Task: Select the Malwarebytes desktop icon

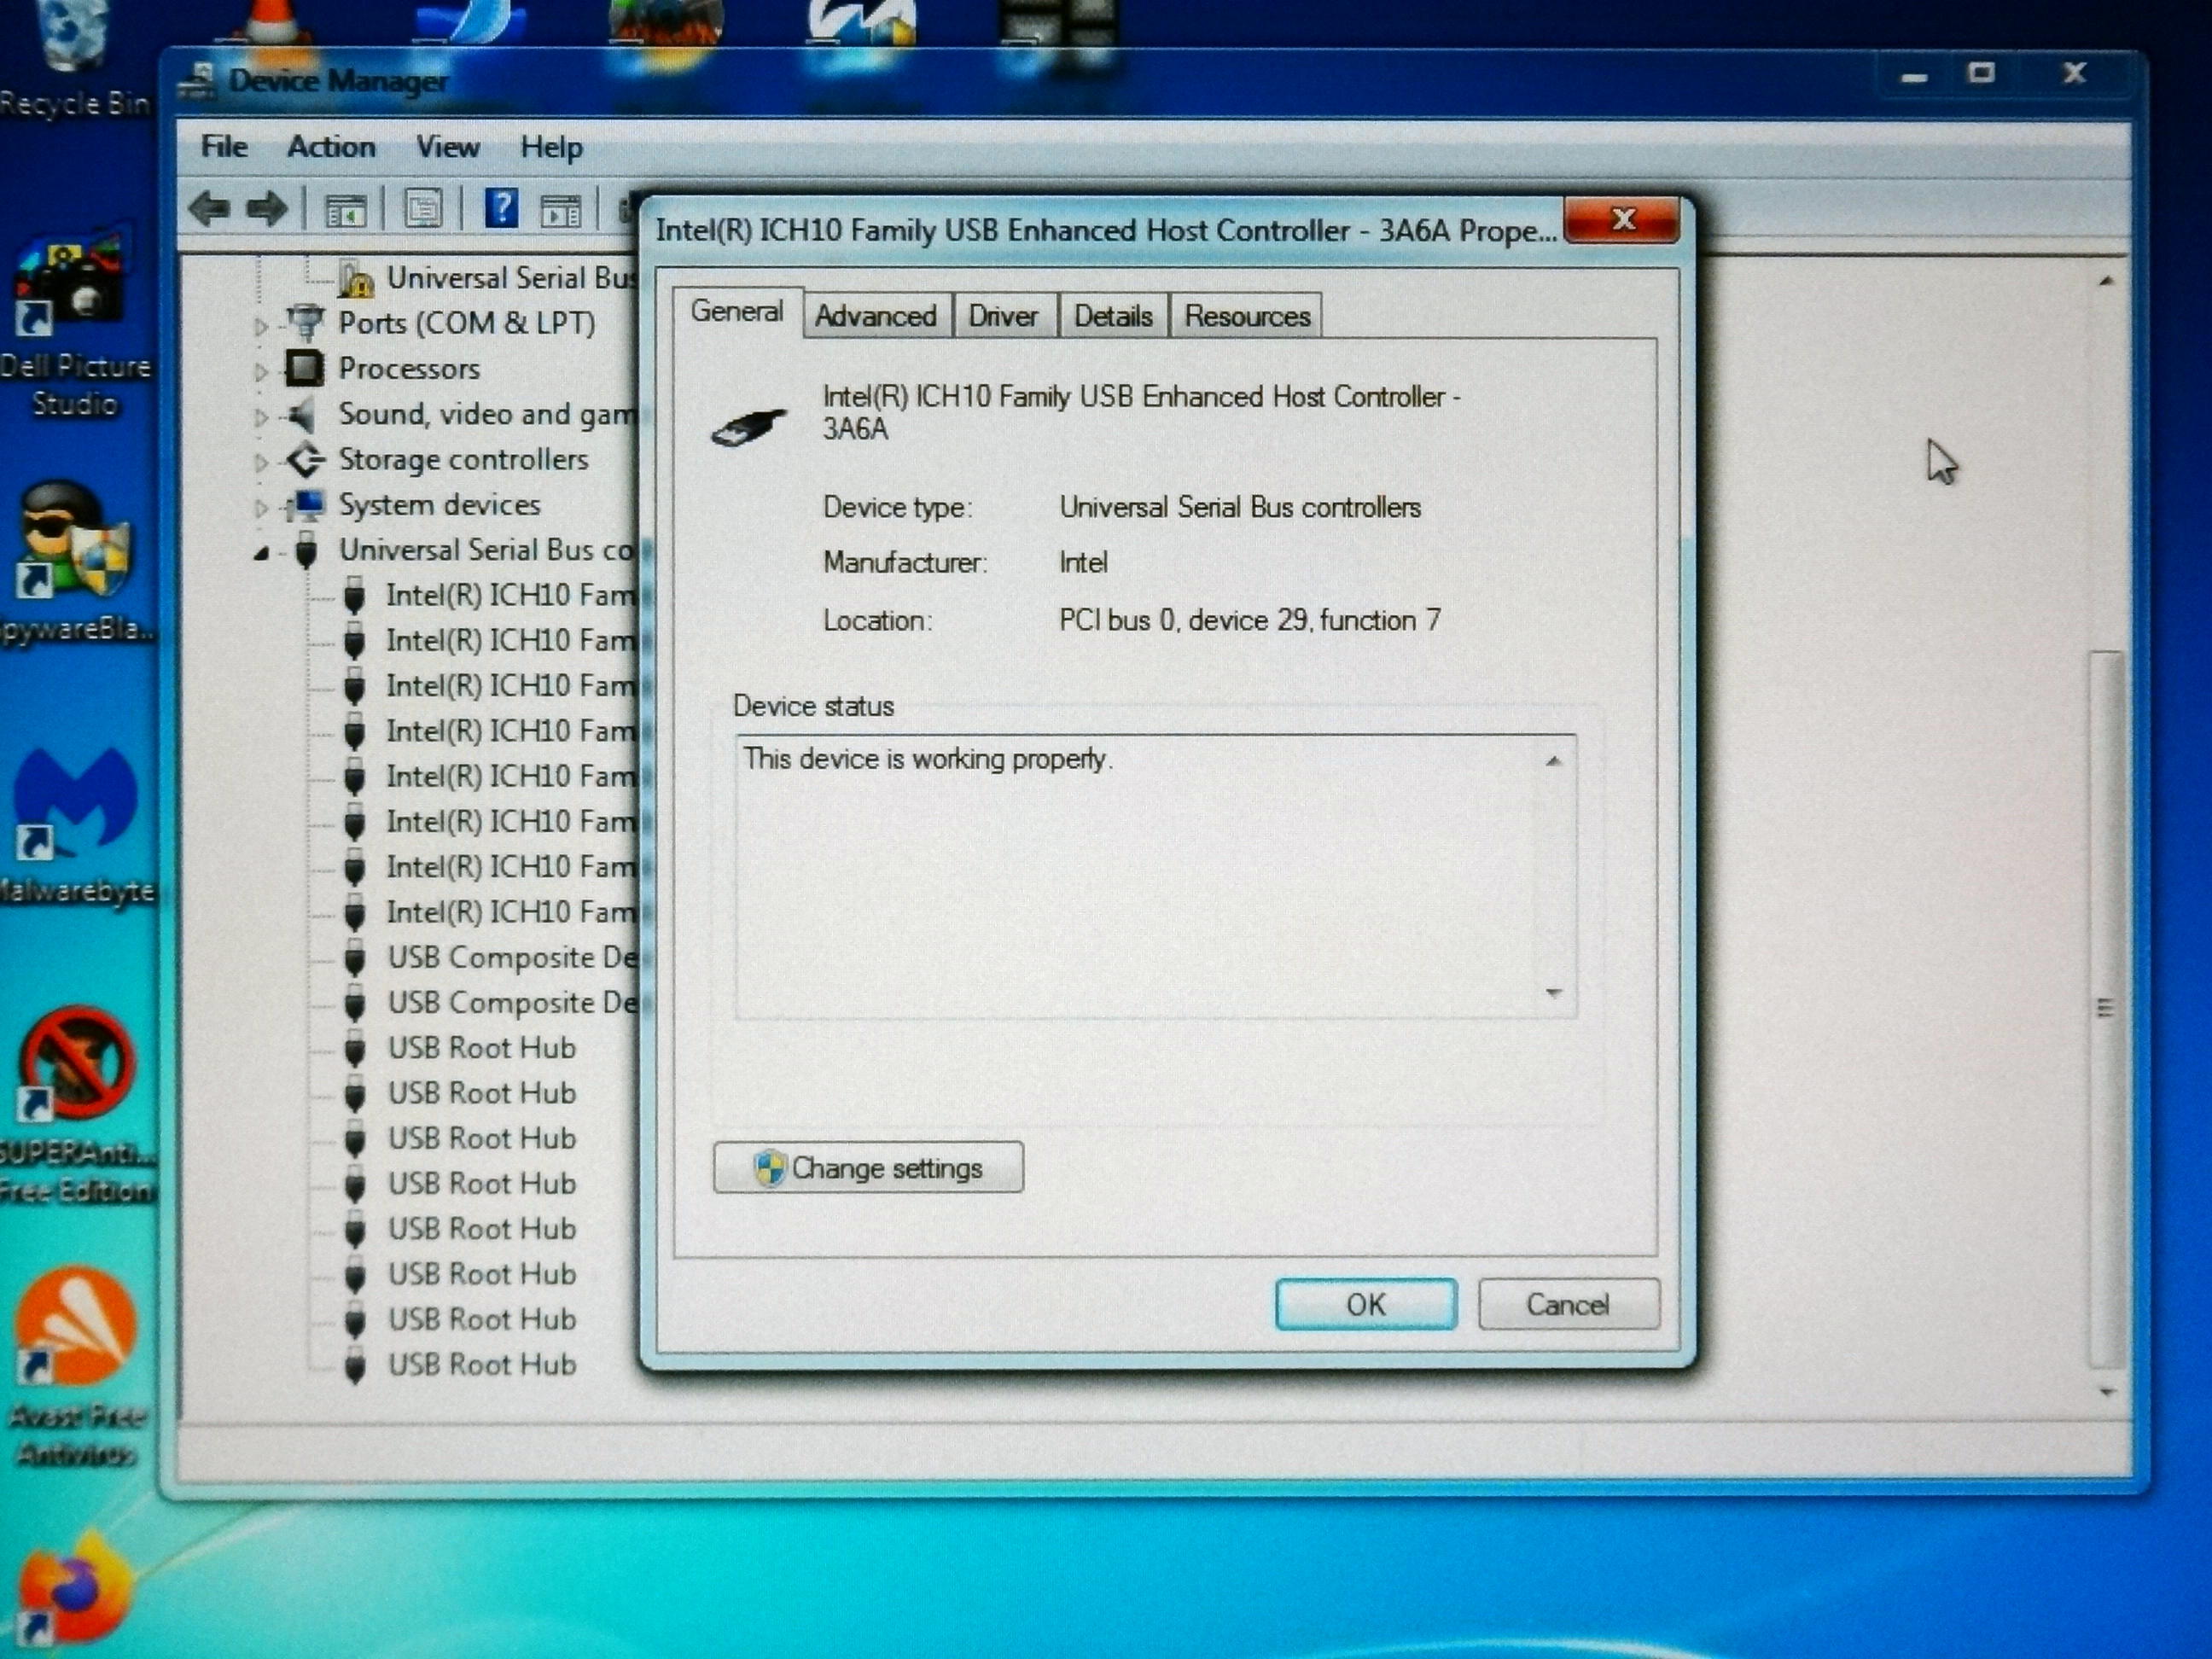Action: pos(75,825)
